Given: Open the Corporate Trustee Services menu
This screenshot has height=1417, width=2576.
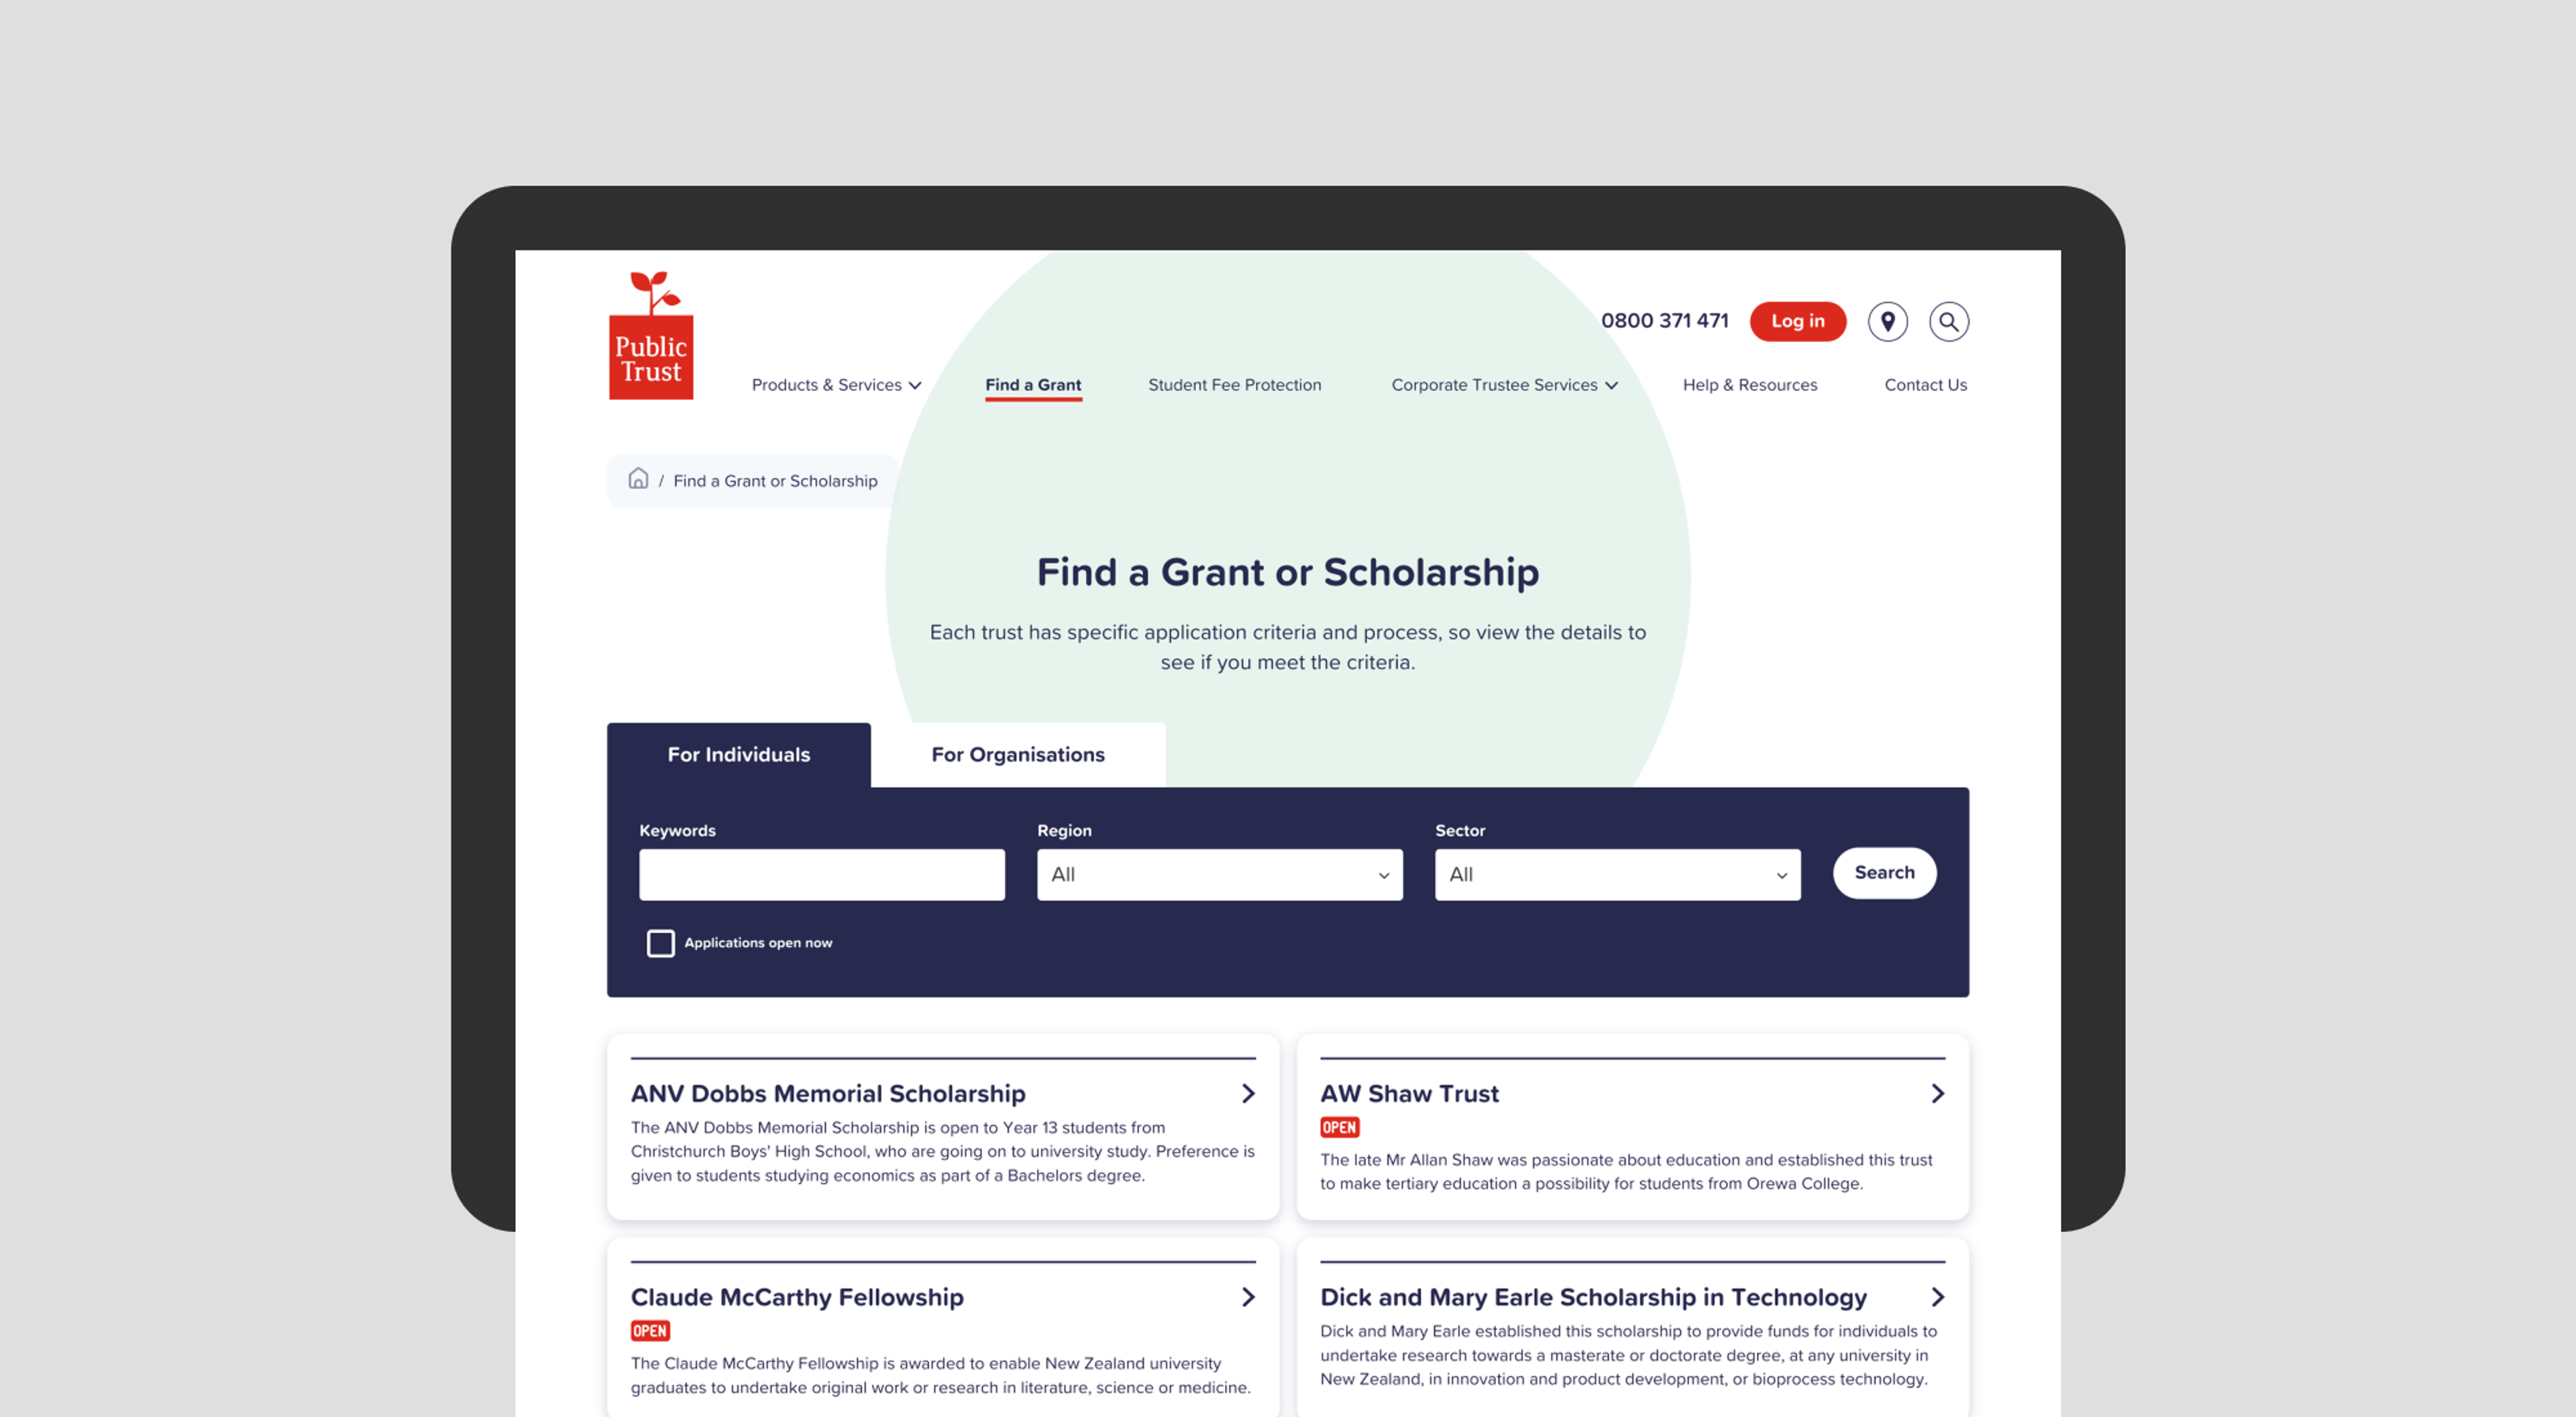Looking at the screenshot, I should tap(1503, 384).
